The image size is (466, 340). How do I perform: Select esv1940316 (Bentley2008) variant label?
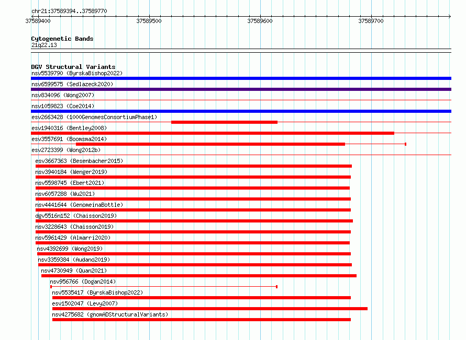pyautogui.click(x=69, y=128)
